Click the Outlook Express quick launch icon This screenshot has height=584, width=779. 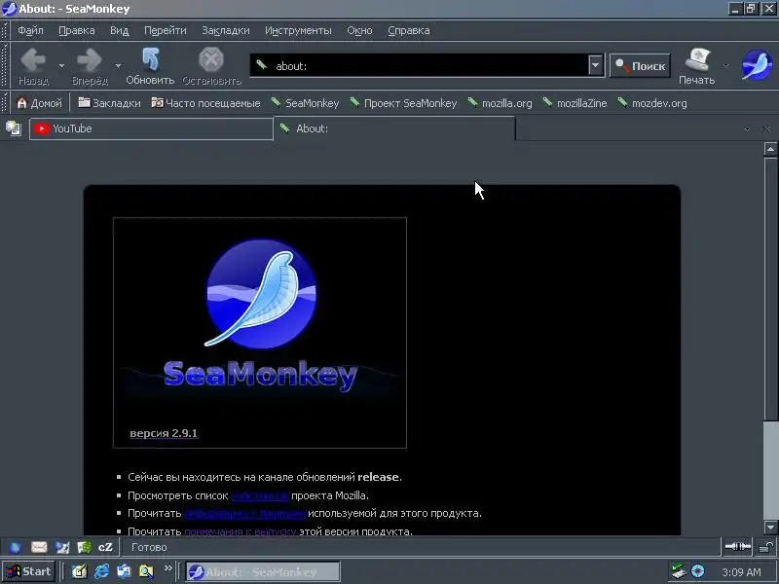124,571
